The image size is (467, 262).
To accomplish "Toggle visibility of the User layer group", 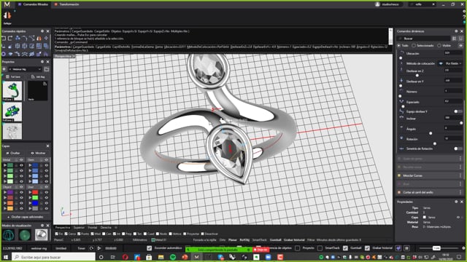I will point(46,187).
